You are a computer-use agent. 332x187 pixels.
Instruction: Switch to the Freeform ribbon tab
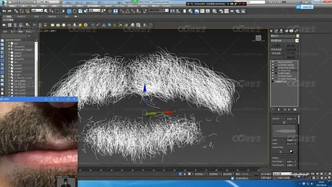pyautogui.click(x=21, y=16)
